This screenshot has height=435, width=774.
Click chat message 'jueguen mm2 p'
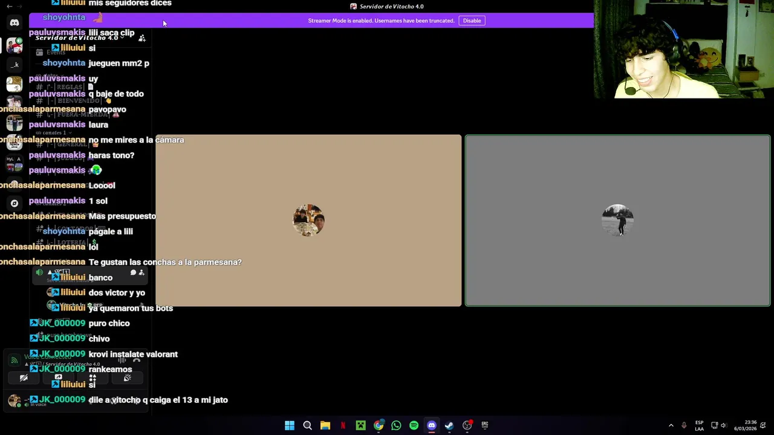click(119, 63)
